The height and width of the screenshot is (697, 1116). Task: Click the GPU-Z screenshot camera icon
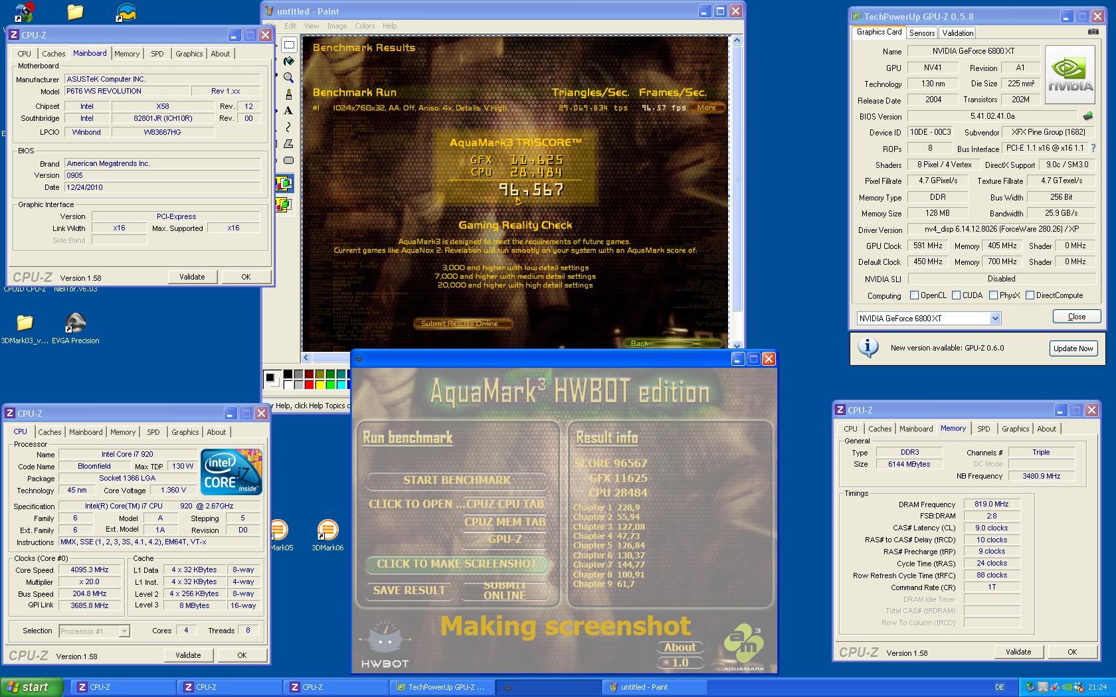(x=1093, y=32)
